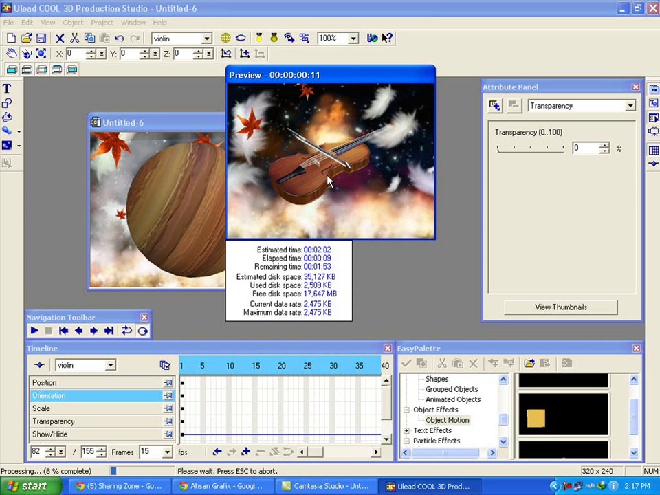
Task: Click the context Help pointer icon
Action: pos(387,38)
